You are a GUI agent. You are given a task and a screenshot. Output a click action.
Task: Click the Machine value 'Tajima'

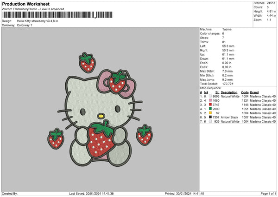click(227, 29)
